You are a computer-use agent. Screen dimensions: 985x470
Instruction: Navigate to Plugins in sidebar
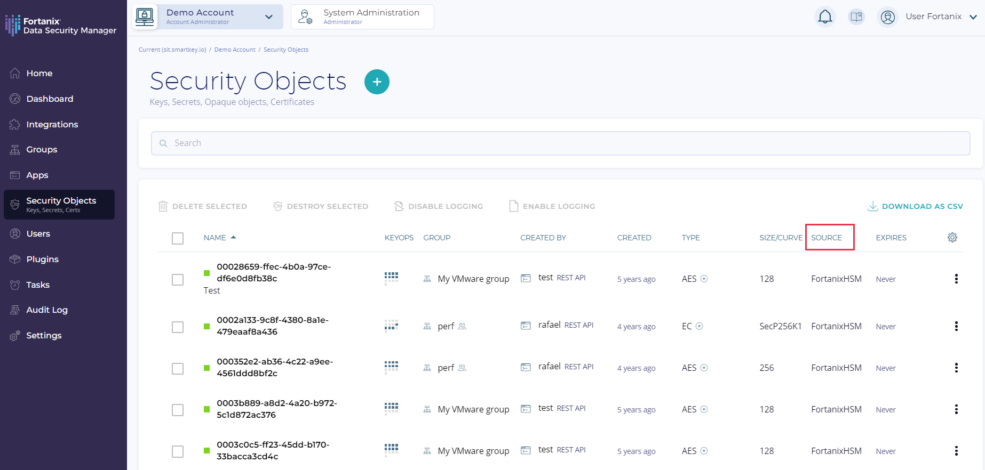(42, 260)
